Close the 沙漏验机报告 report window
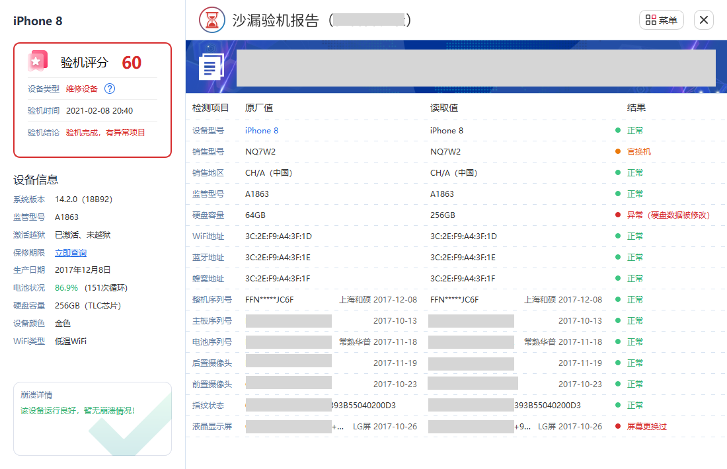The height and width of the screenshot is (469, 727). point(703,20)
